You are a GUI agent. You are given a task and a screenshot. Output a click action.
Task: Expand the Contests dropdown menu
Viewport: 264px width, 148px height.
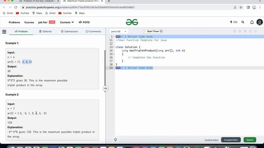[67, 22]
